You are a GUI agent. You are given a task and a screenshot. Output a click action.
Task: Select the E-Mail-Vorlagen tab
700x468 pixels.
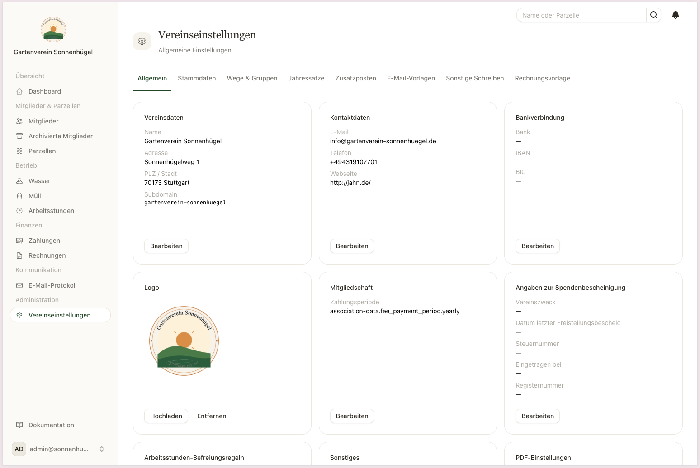coord(411,78)
